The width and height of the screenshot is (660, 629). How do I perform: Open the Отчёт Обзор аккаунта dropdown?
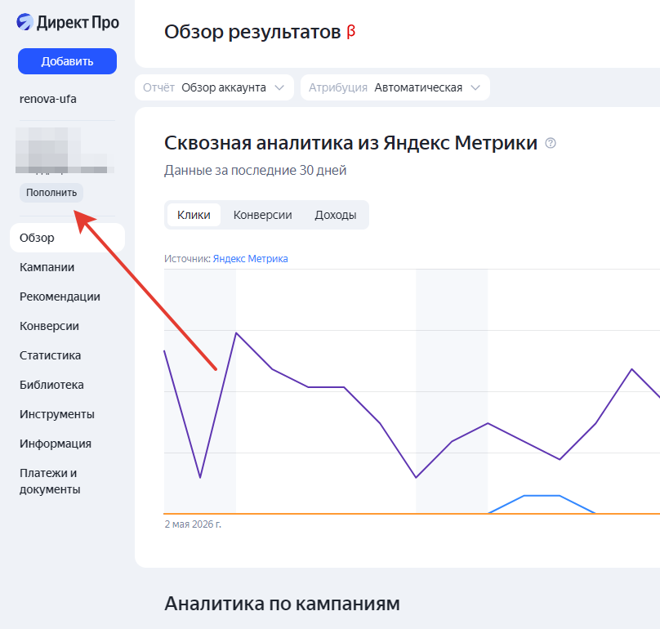pos(214,87)
